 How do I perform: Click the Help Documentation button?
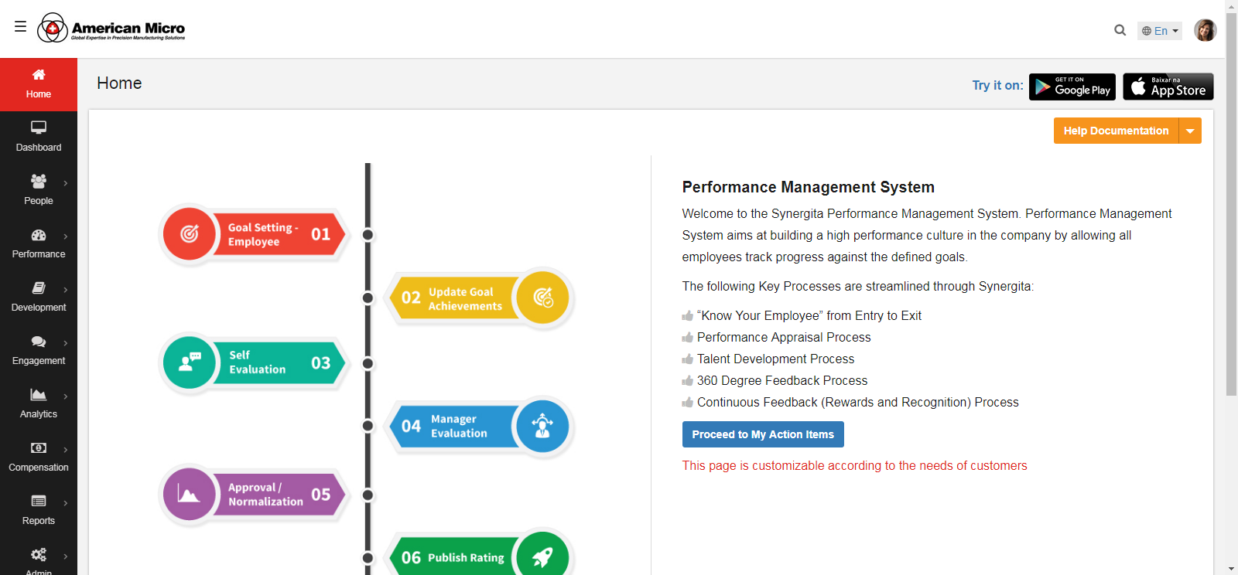click(1115, 131)
